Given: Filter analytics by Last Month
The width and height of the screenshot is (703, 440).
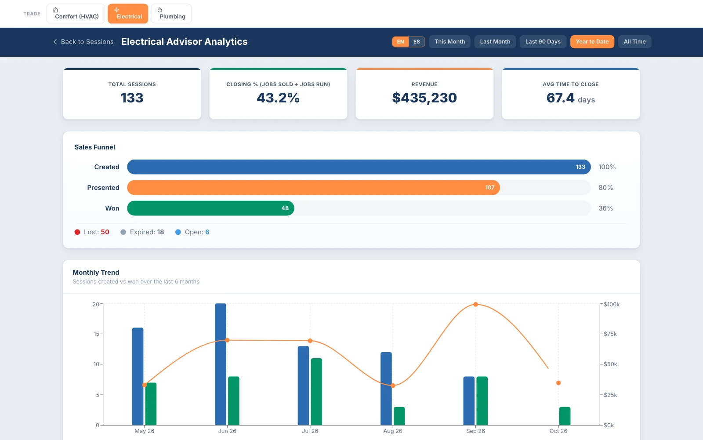Looking at the screenshot, I should pyautogui.click(x=495, y=42).
